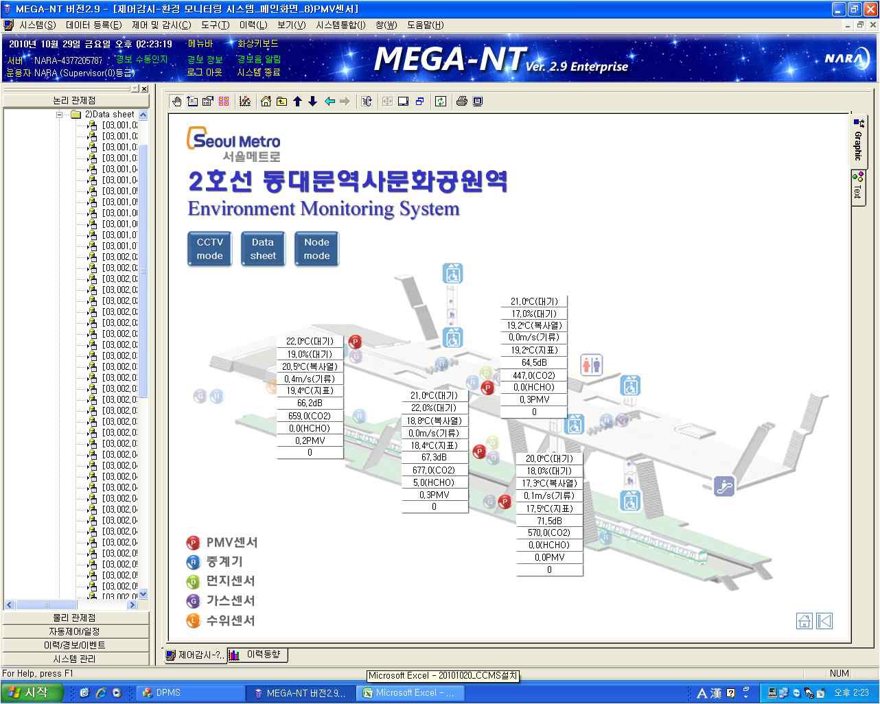Click the tree scroll-up arrow beside 2)Data sheet
880x704 pixels.
click(143, 115)
